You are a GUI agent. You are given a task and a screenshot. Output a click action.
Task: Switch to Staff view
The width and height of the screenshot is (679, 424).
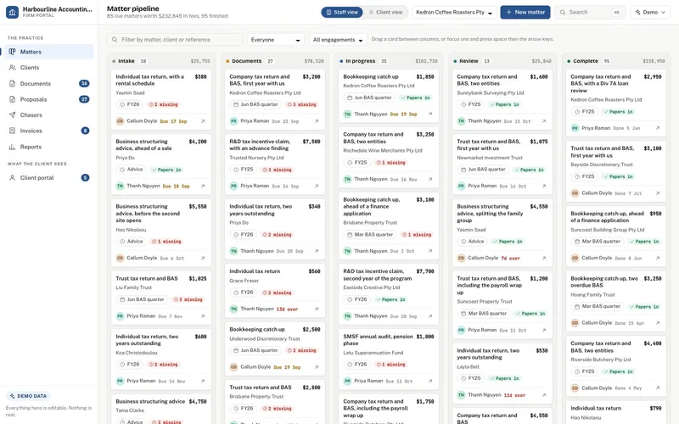coord(342,12)
